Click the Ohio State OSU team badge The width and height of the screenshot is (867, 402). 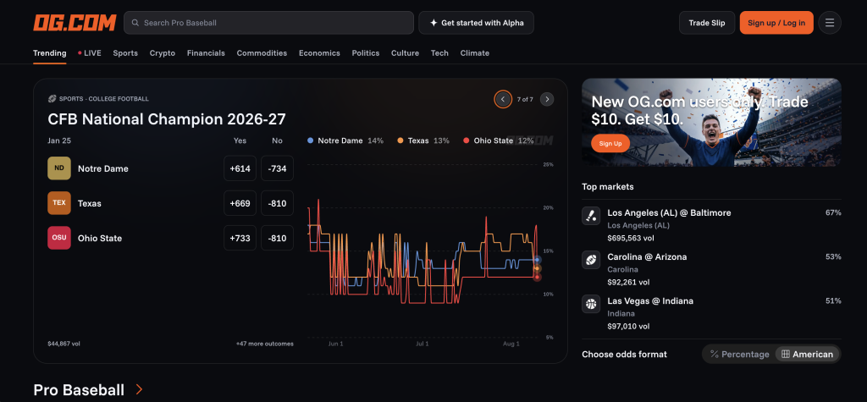coord(59,238)
